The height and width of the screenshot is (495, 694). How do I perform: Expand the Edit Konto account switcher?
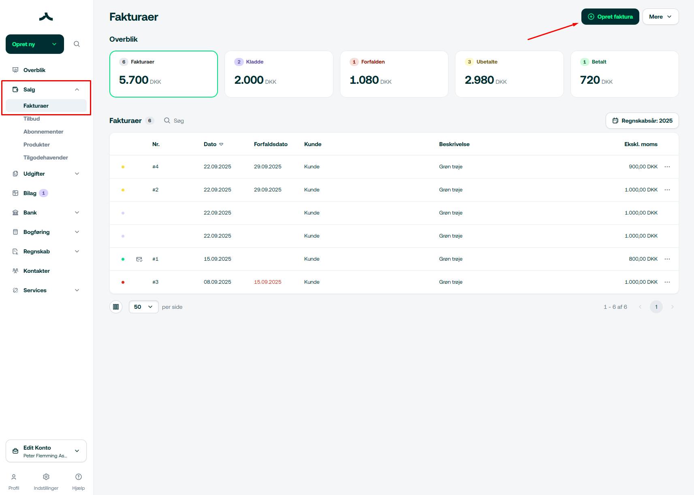coord(46,451)
